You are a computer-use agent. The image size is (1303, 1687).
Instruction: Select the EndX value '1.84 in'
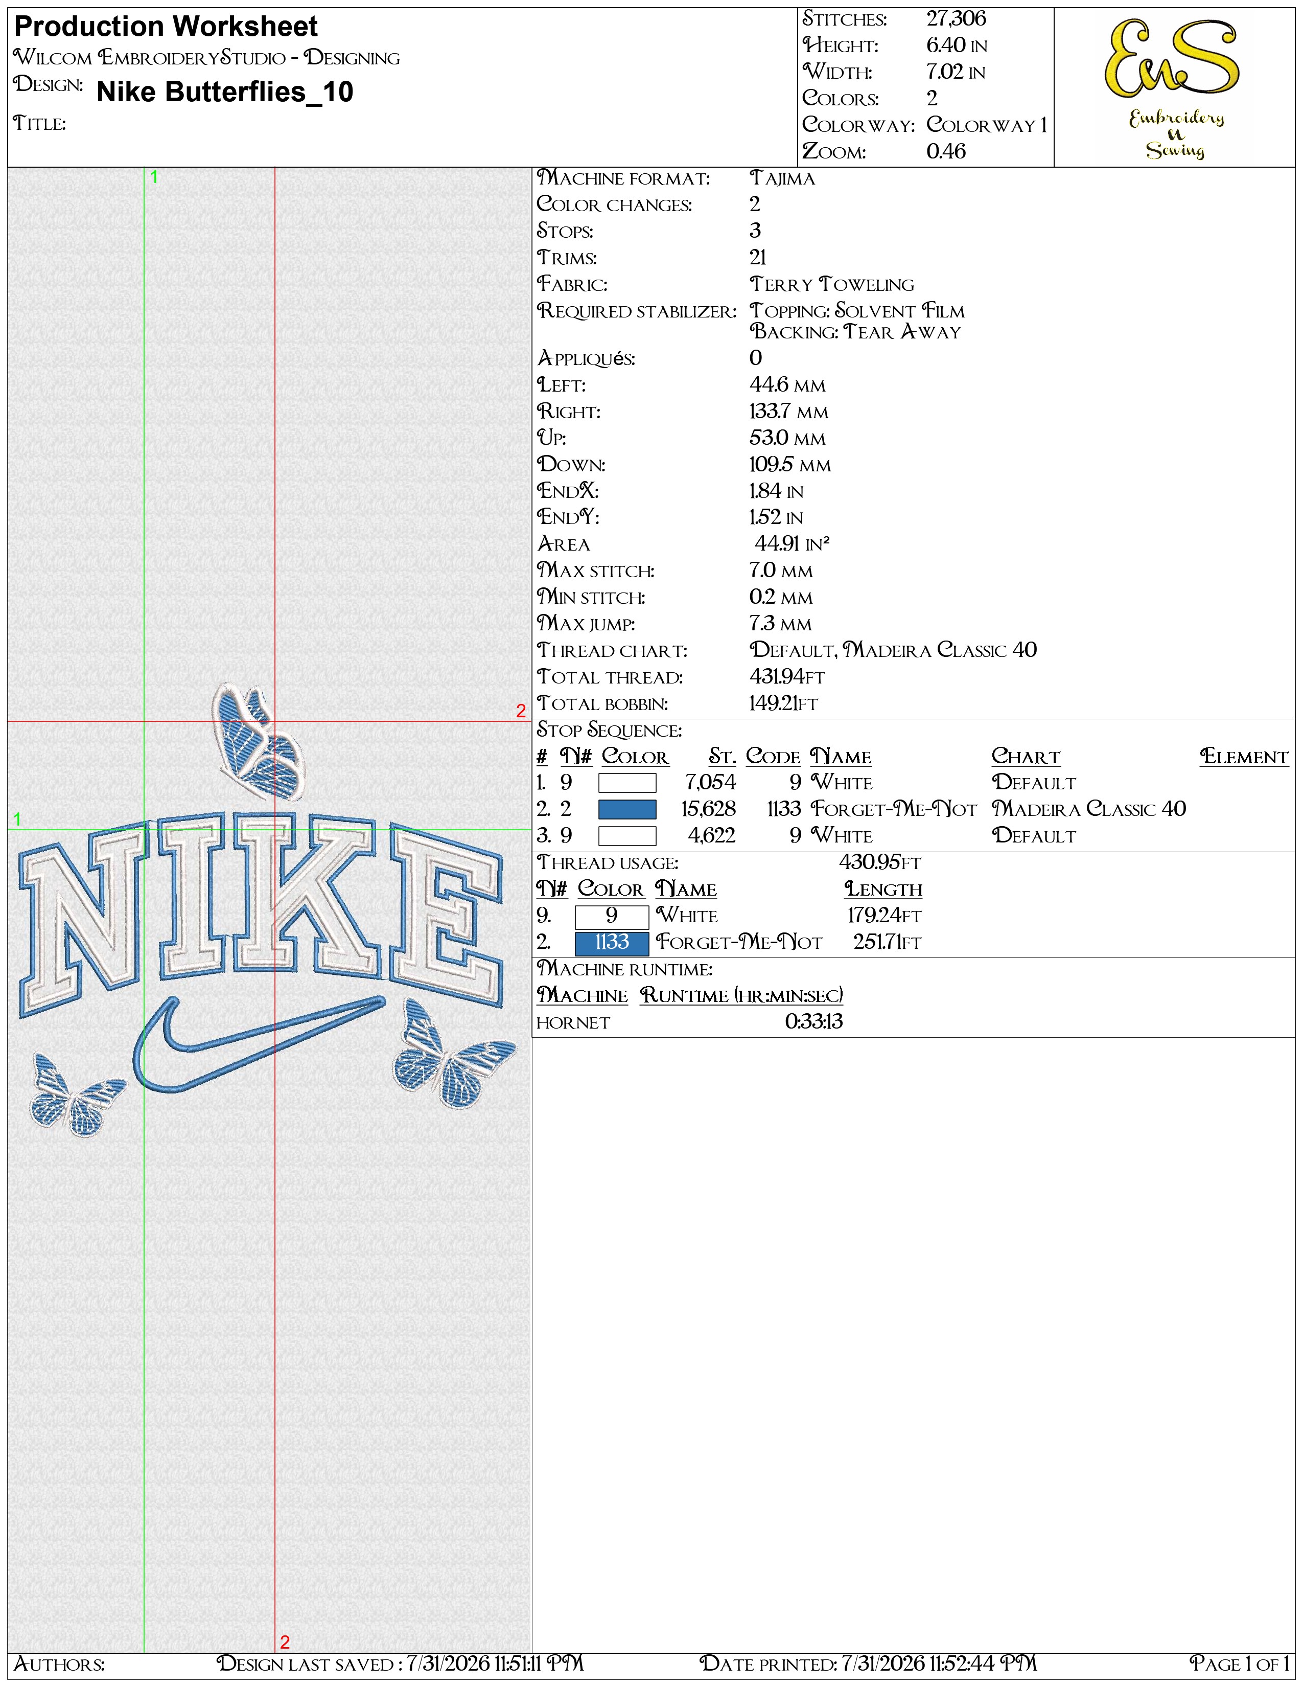click(777, 491)
